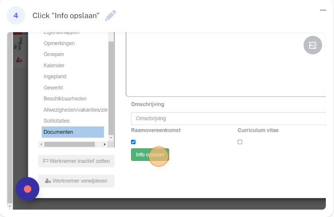
Task: Click the Curriculum vitae label text
Action: (x=258, y=130)
